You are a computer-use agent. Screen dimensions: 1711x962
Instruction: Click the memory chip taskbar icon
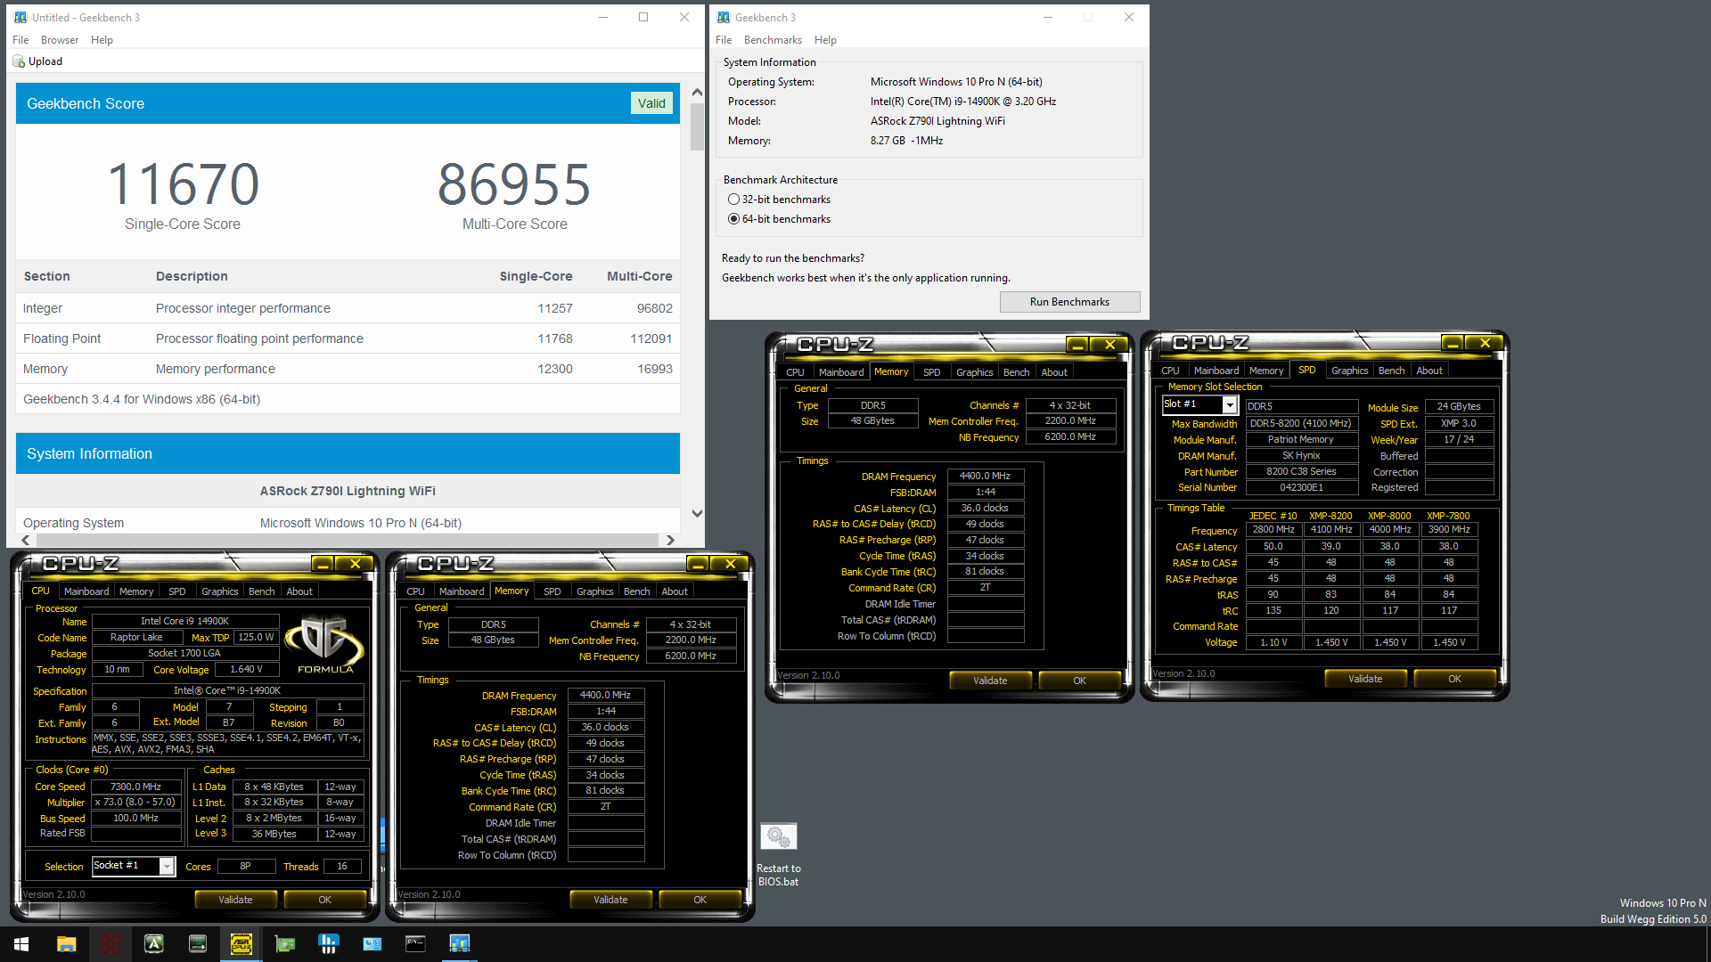(x=198, y=944)
